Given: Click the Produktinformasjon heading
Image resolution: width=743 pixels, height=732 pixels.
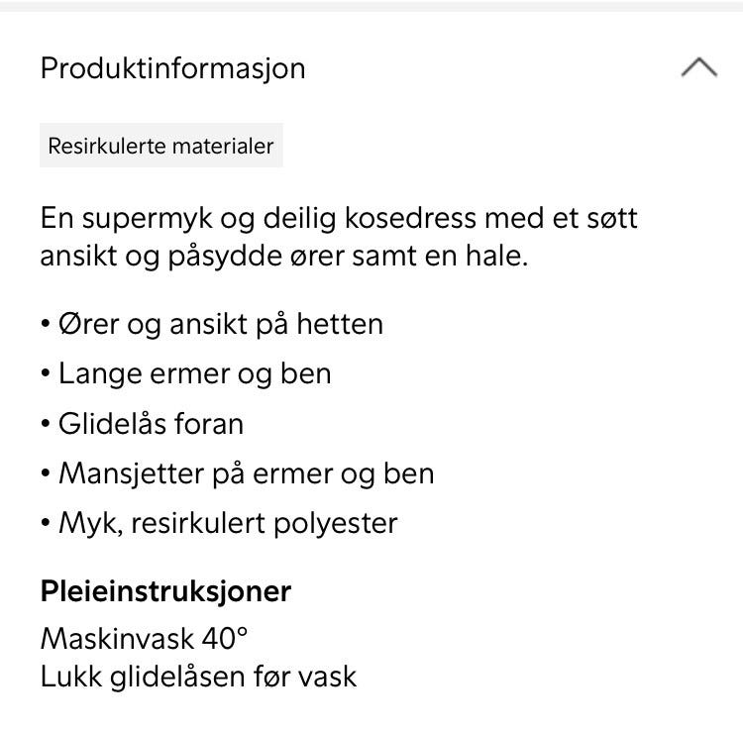Looking at the screenshot, I should (172, 68).
